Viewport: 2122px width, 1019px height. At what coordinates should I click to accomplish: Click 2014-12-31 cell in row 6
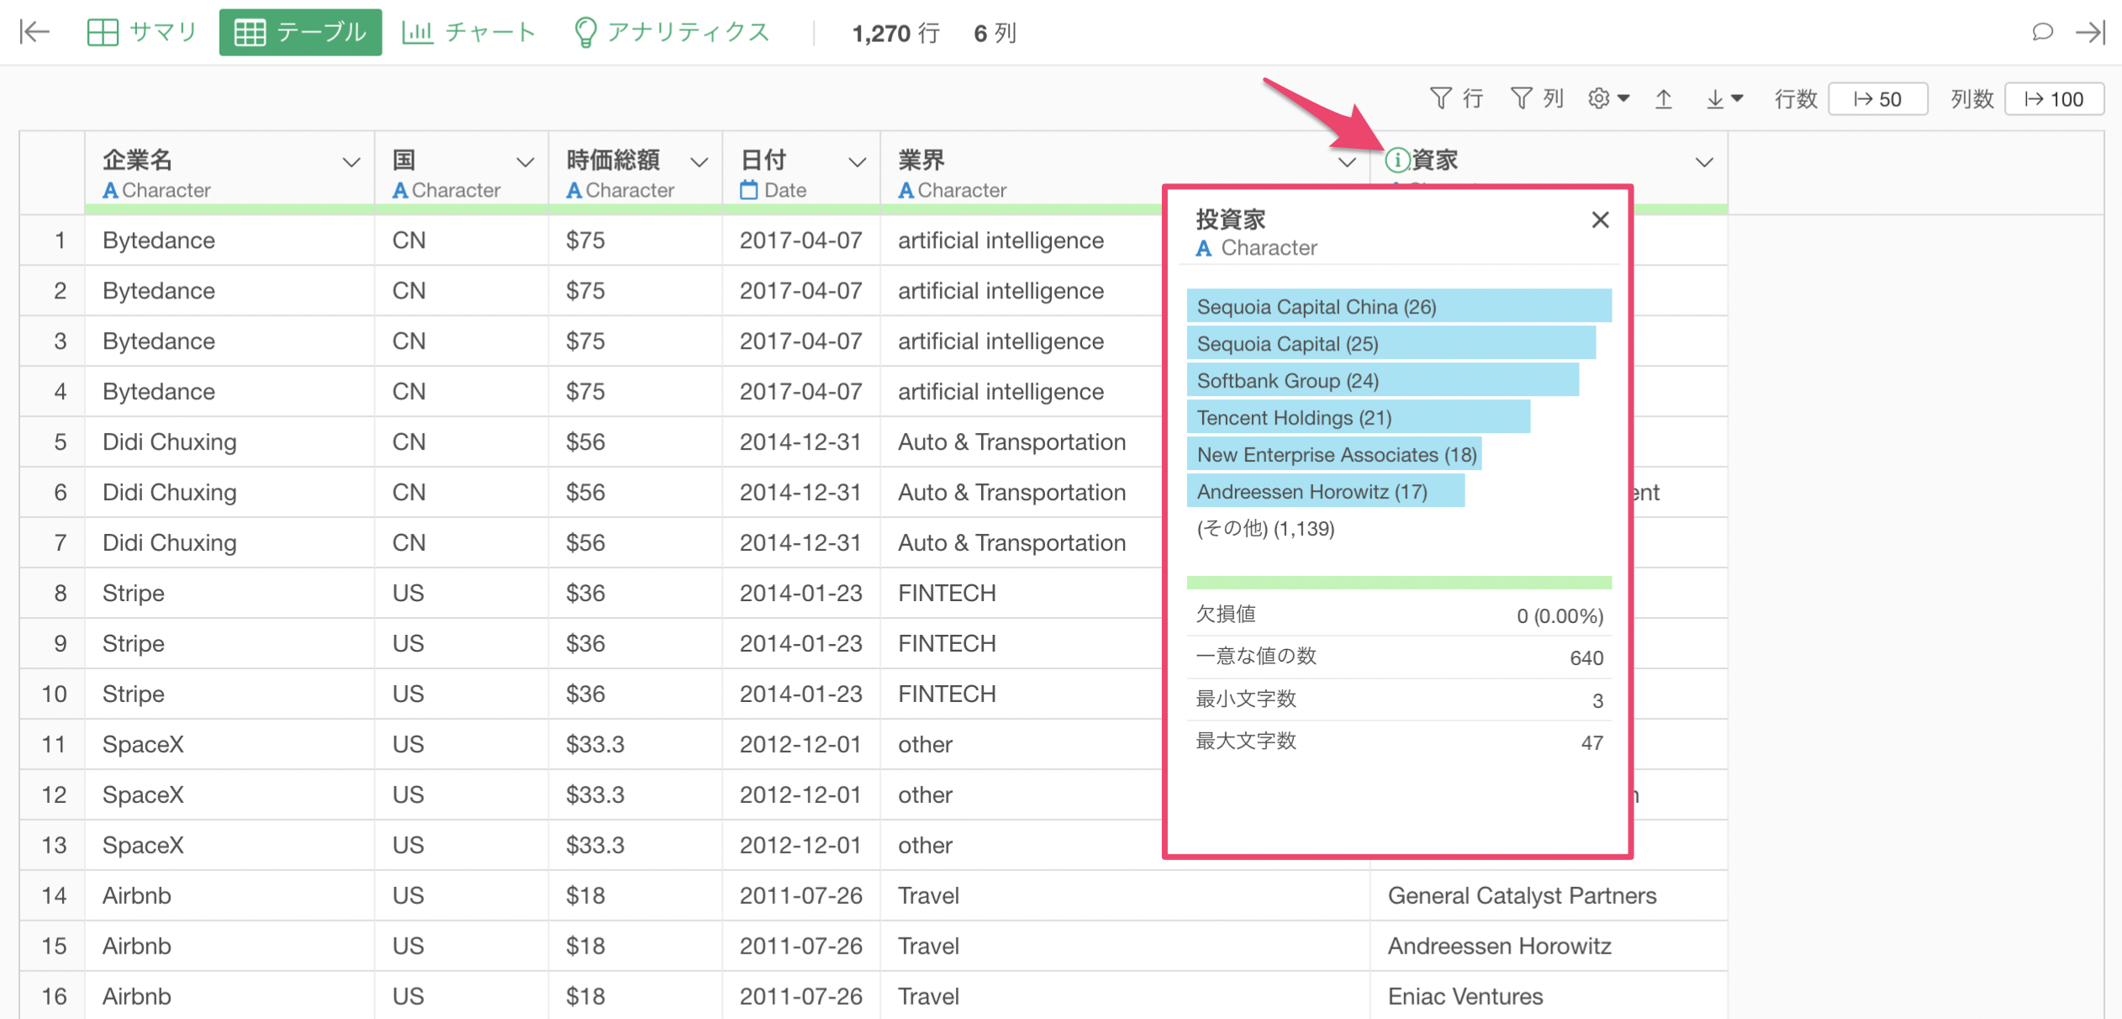point(801,493)
